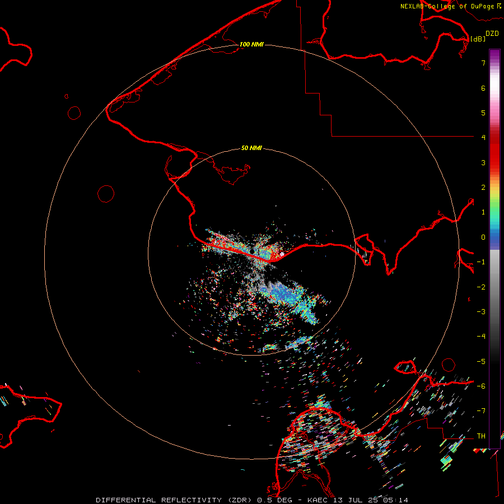The width and height of the screenshot is (504, 504).
Task: Select the -2 label on the dB scale
Action: [481, 287]
